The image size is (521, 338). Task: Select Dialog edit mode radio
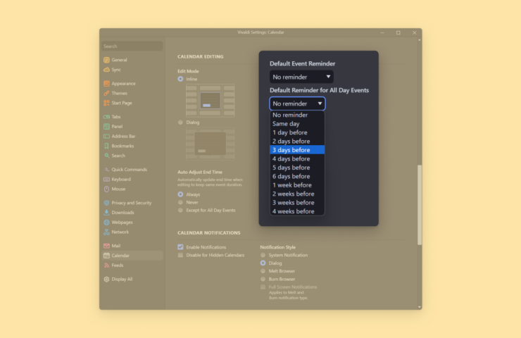click(180, 123)
